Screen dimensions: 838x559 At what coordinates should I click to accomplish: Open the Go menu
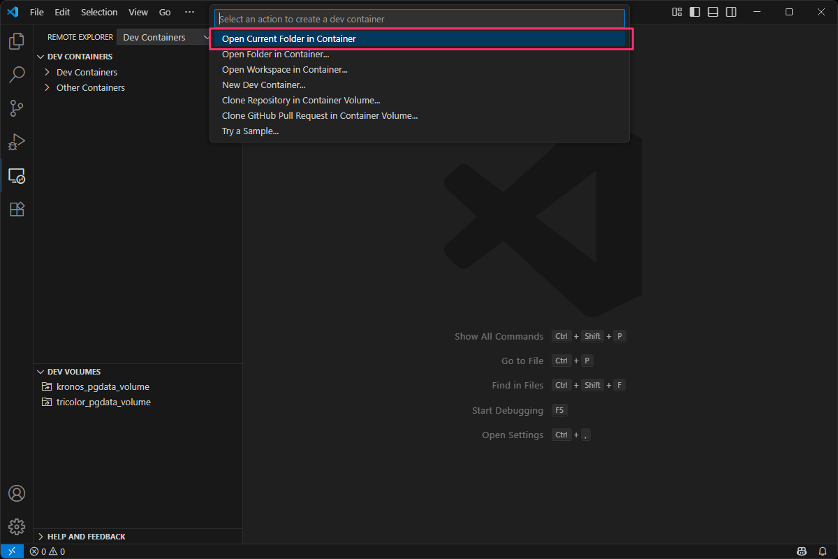[165, 12]
